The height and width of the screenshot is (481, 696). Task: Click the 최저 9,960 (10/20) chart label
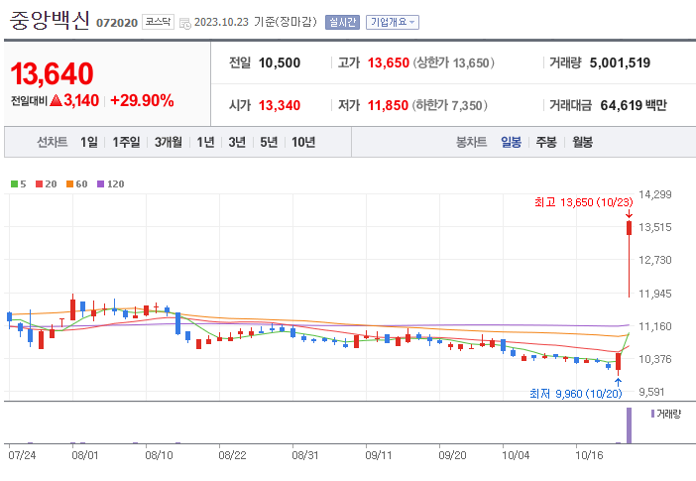(x=576, y=394)
